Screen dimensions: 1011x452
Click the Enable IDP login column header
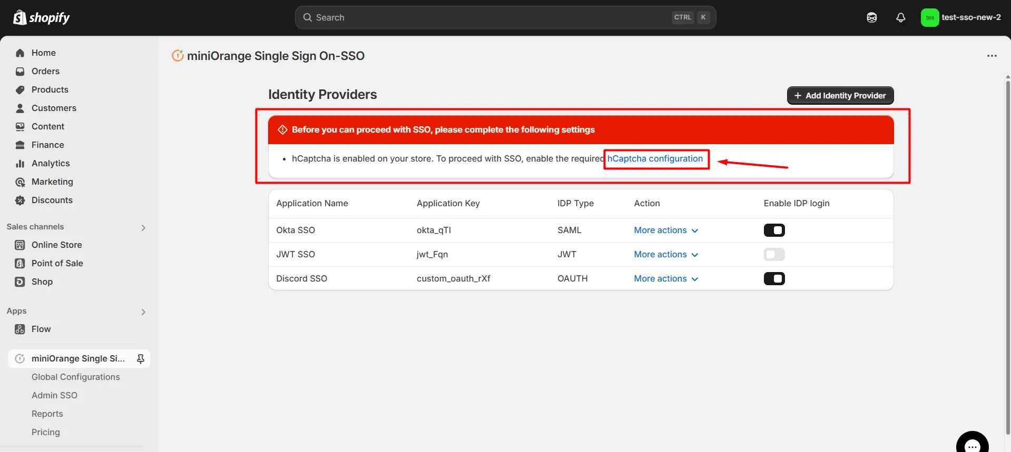(x=797, y=203)
